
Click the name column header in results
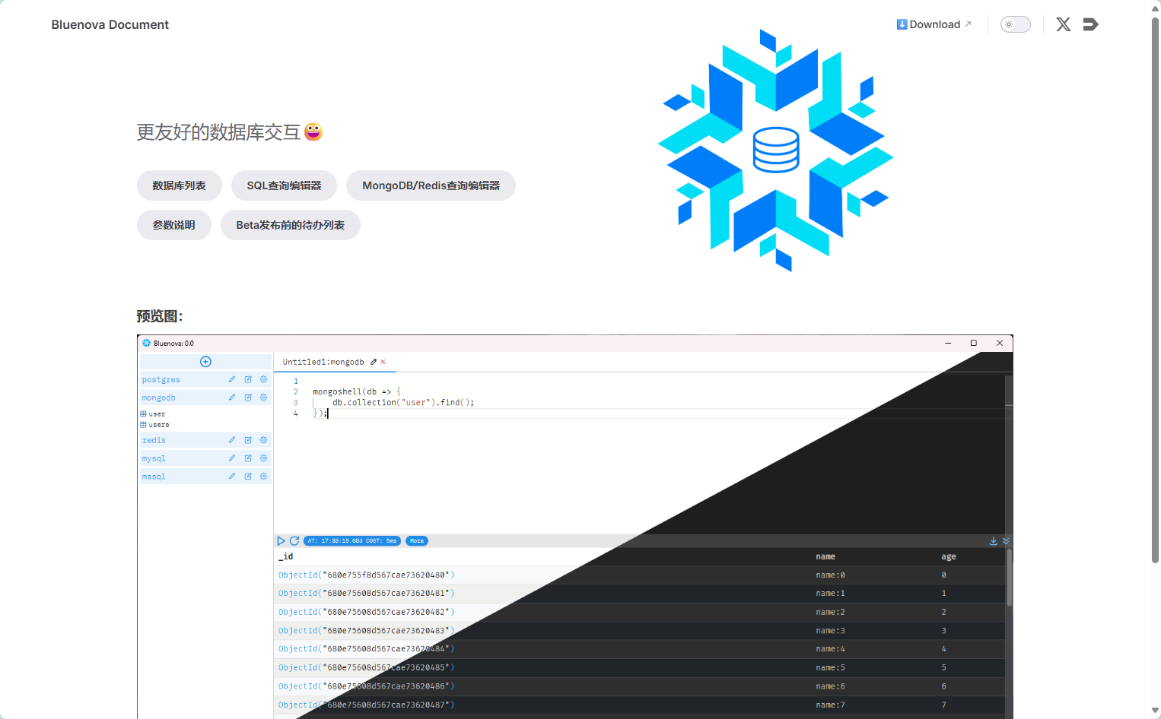[x=825, y=556]
